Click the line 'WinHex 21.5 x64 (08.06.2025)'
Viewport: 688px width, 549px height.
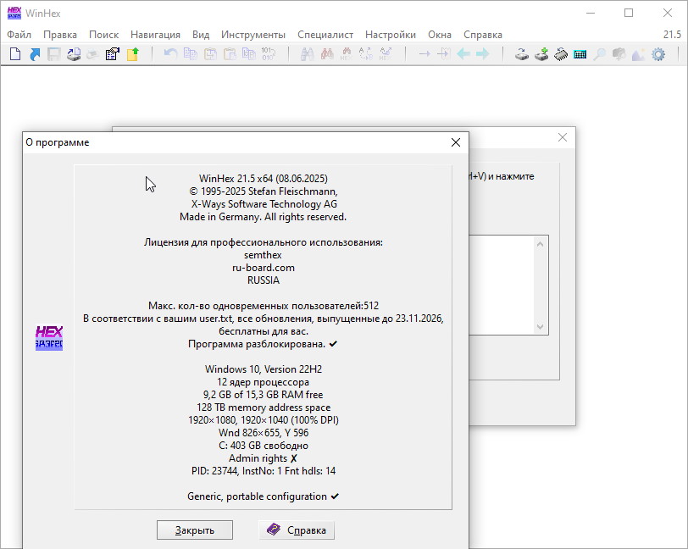264,179
